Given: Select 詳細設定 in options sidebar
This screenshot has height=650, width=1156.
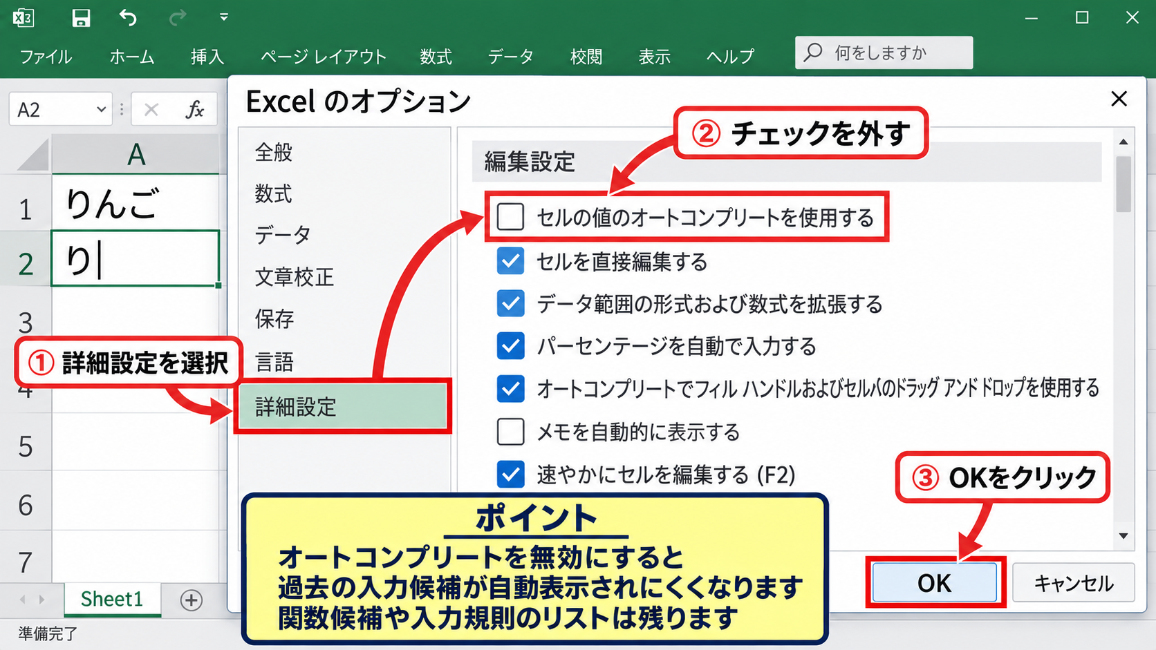Looking at the screenshot, I should 344,407.
